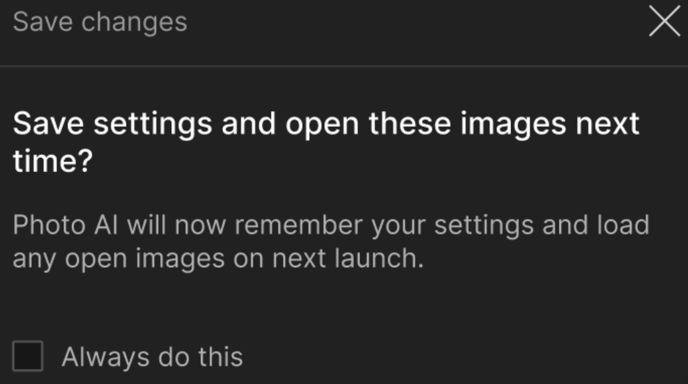Close the Save changes dialog
Viewport: 688px width, 384px height.
(664, 23)
